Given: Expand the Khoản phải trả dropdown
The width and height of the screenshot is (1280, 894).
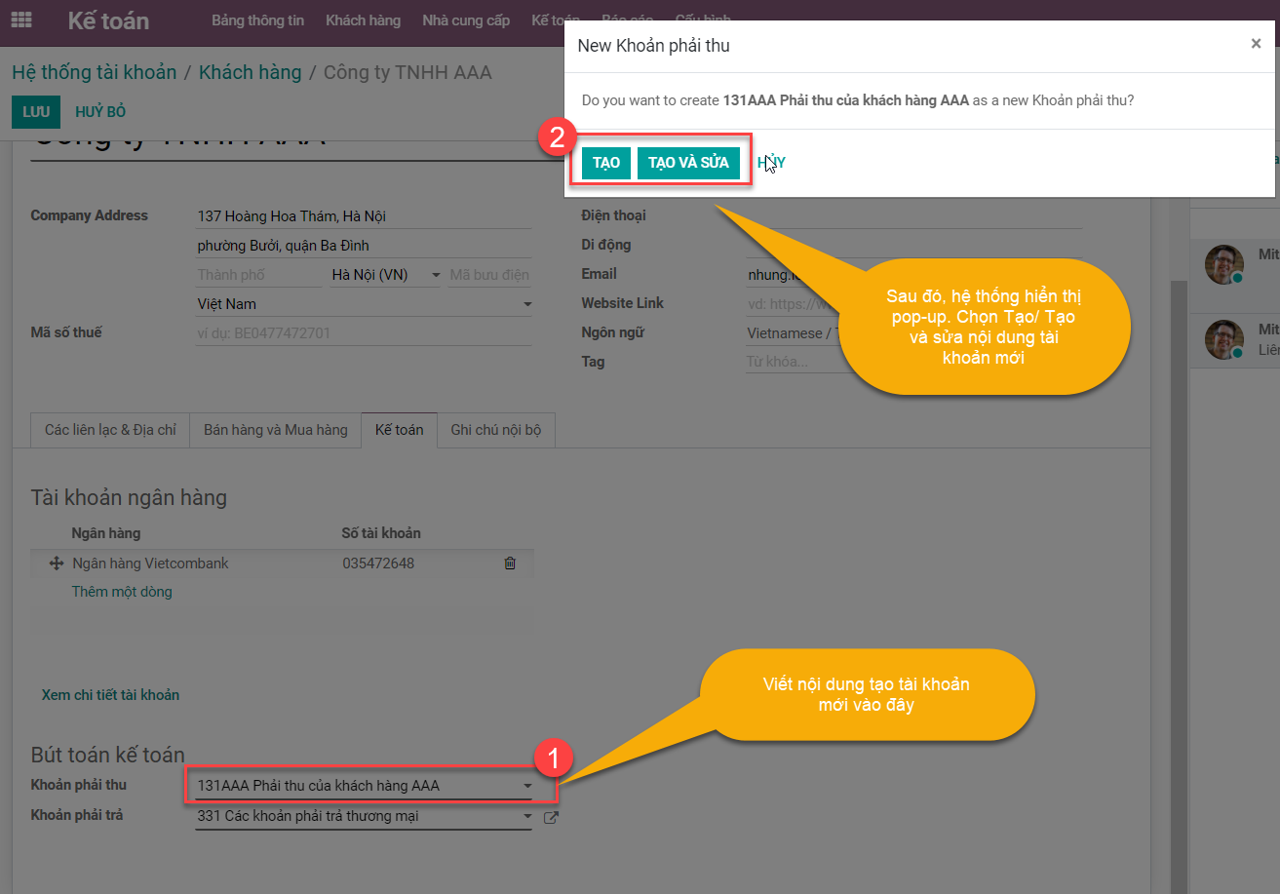Looking at the screenshot, I should click(x=527, y=817).
